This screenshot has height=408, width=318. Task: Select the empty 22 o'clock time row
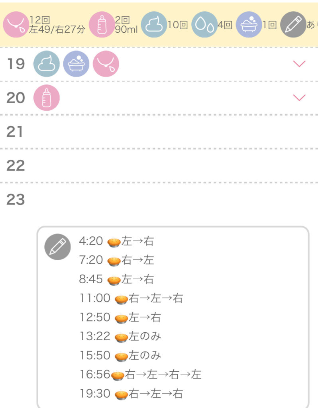[x=159, y=165]
